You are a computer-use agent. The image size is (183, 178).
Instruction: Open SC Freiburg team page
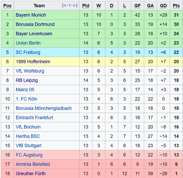[28, 52]
